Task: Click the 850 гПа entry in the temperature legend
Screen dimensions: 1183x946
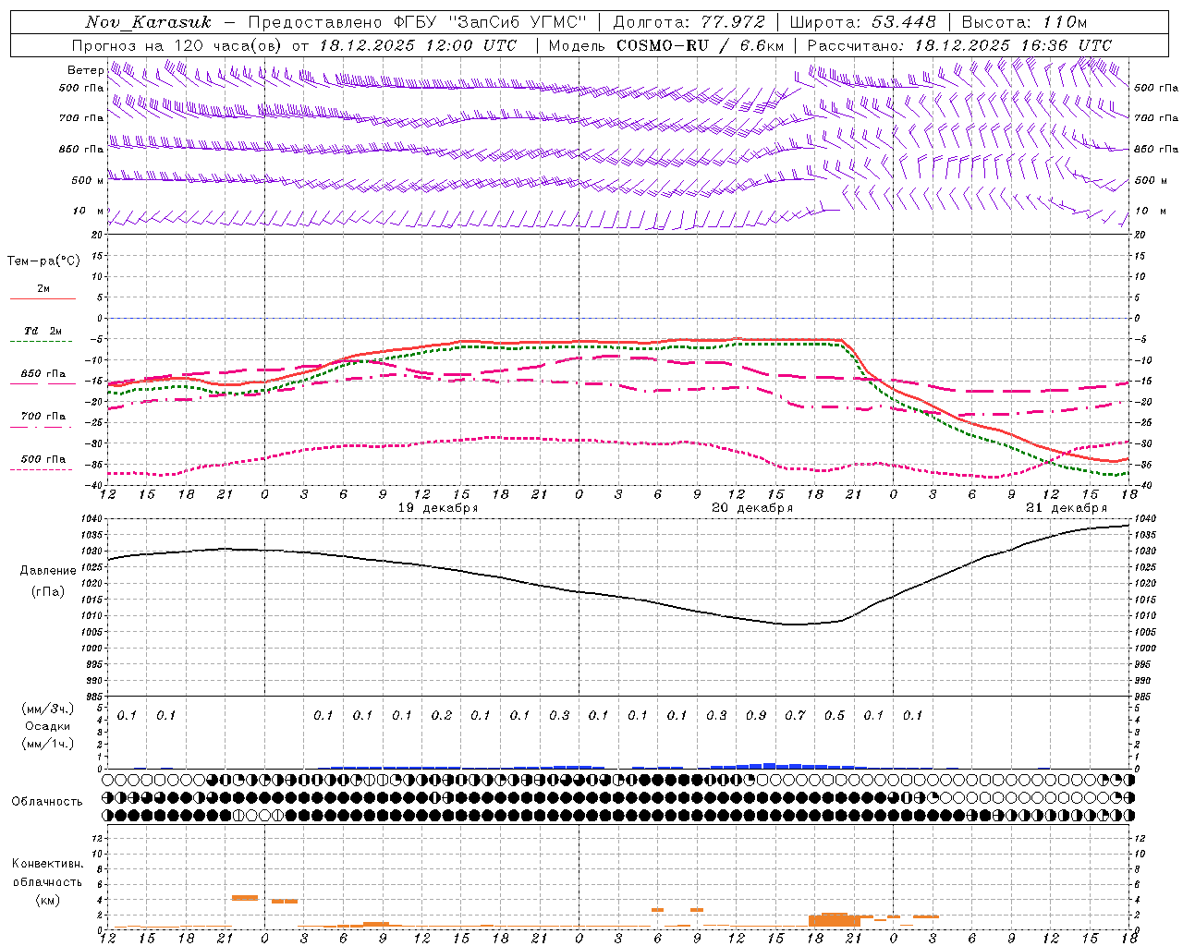Action: click(43, 374)
